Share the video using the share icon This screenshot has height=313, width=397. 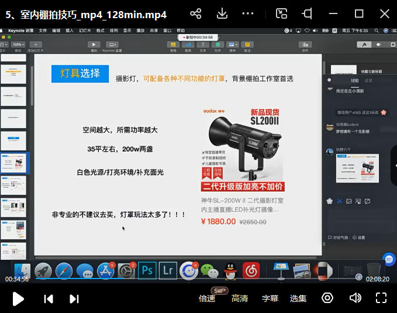click(196, 13)
